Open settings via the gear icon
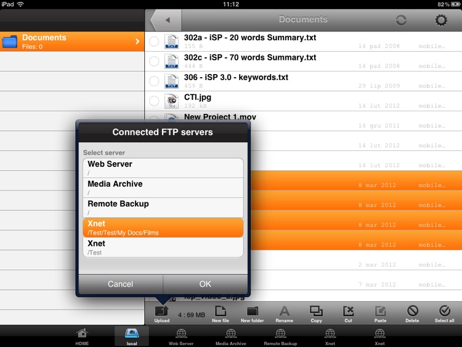Screen dimensions: 462x347 [x=441, y=20]
